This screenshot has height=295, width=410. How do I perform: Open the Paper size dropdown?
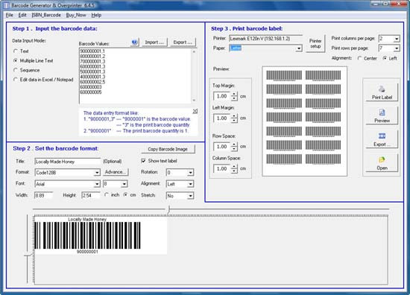(299, 48)
